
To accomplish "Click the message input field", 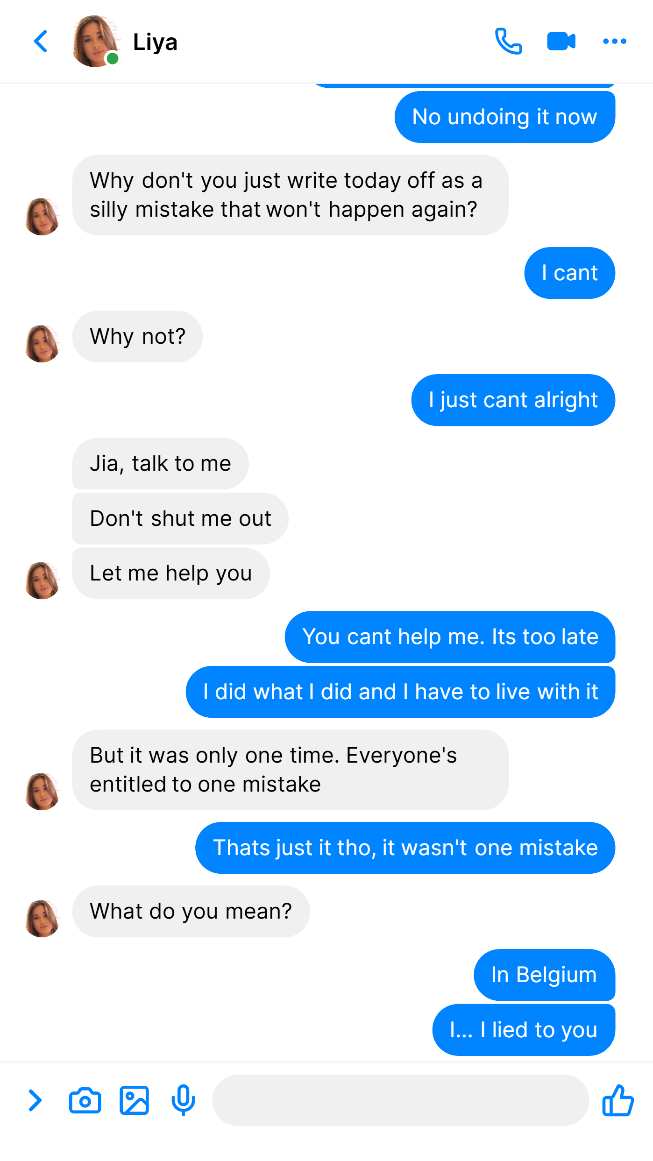I will click(401, 1100).
